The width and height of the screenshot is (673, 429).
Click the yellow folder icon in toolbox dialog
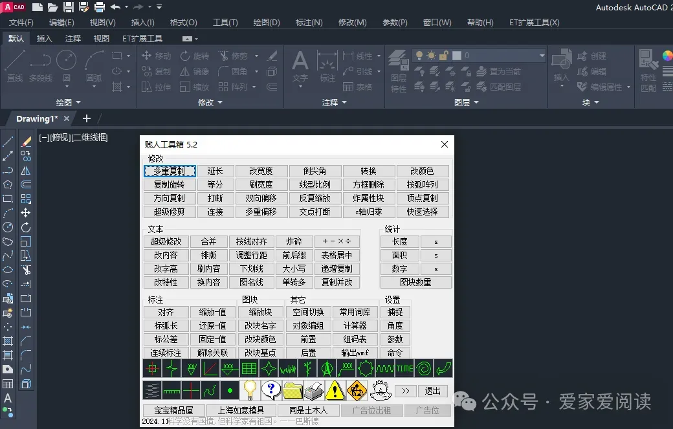click(x=292, y=390)
